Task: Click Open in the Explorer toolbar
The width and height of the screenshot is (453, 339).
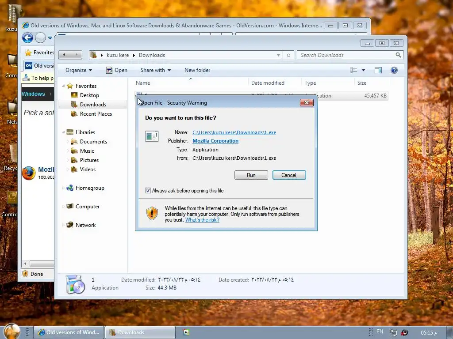Action: pos(117,70)
